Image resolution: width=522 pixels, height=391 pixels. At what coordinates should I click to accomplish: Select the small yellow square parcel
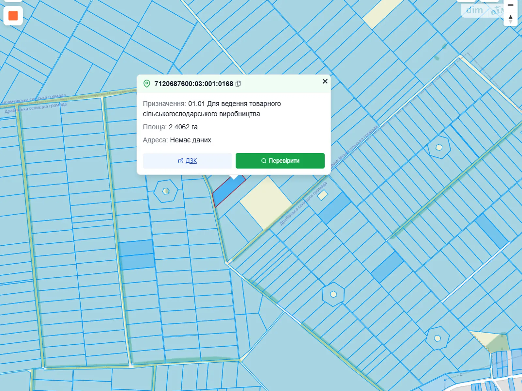point(323,195)
